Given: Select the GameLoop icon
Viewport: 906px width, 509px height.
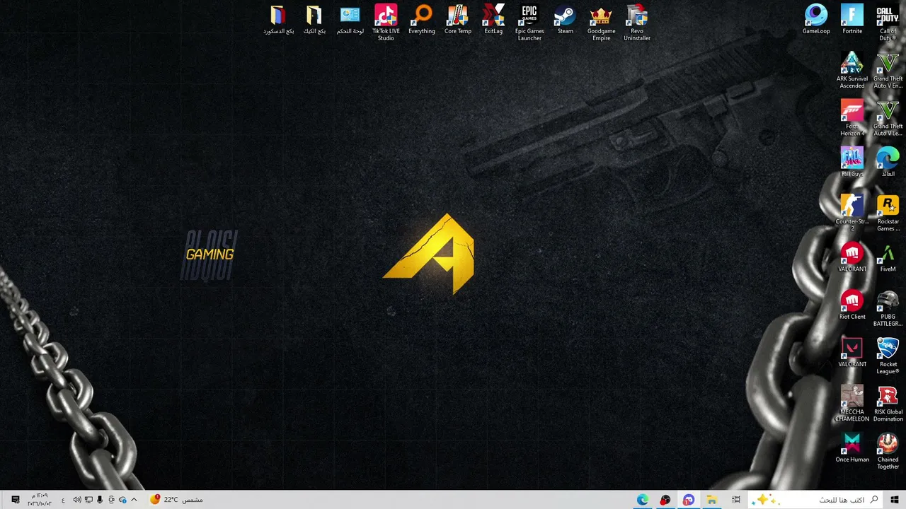Looking at the screenshot, I should pos(816,20).
